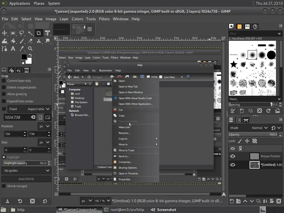Switch to http file manager in taskbar
The height and width of the screenshot is (213, 284).
[x=17, y=210]
